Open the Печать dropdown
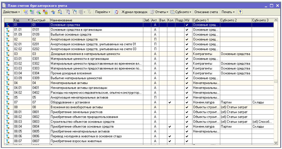Viewport: 282px width, 149px height. point(228,12)
